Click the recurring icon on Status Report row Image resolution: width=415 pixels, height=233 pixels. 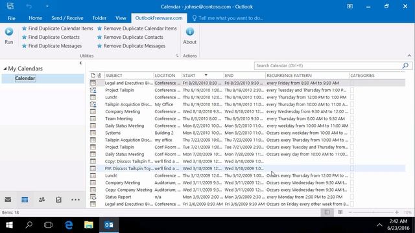pyautogui.click(x=93, y=197)
